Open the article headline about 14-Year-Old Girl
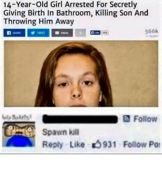Image resolution: width=162 pixels, height=169 pixels. (x=76, y=13)
